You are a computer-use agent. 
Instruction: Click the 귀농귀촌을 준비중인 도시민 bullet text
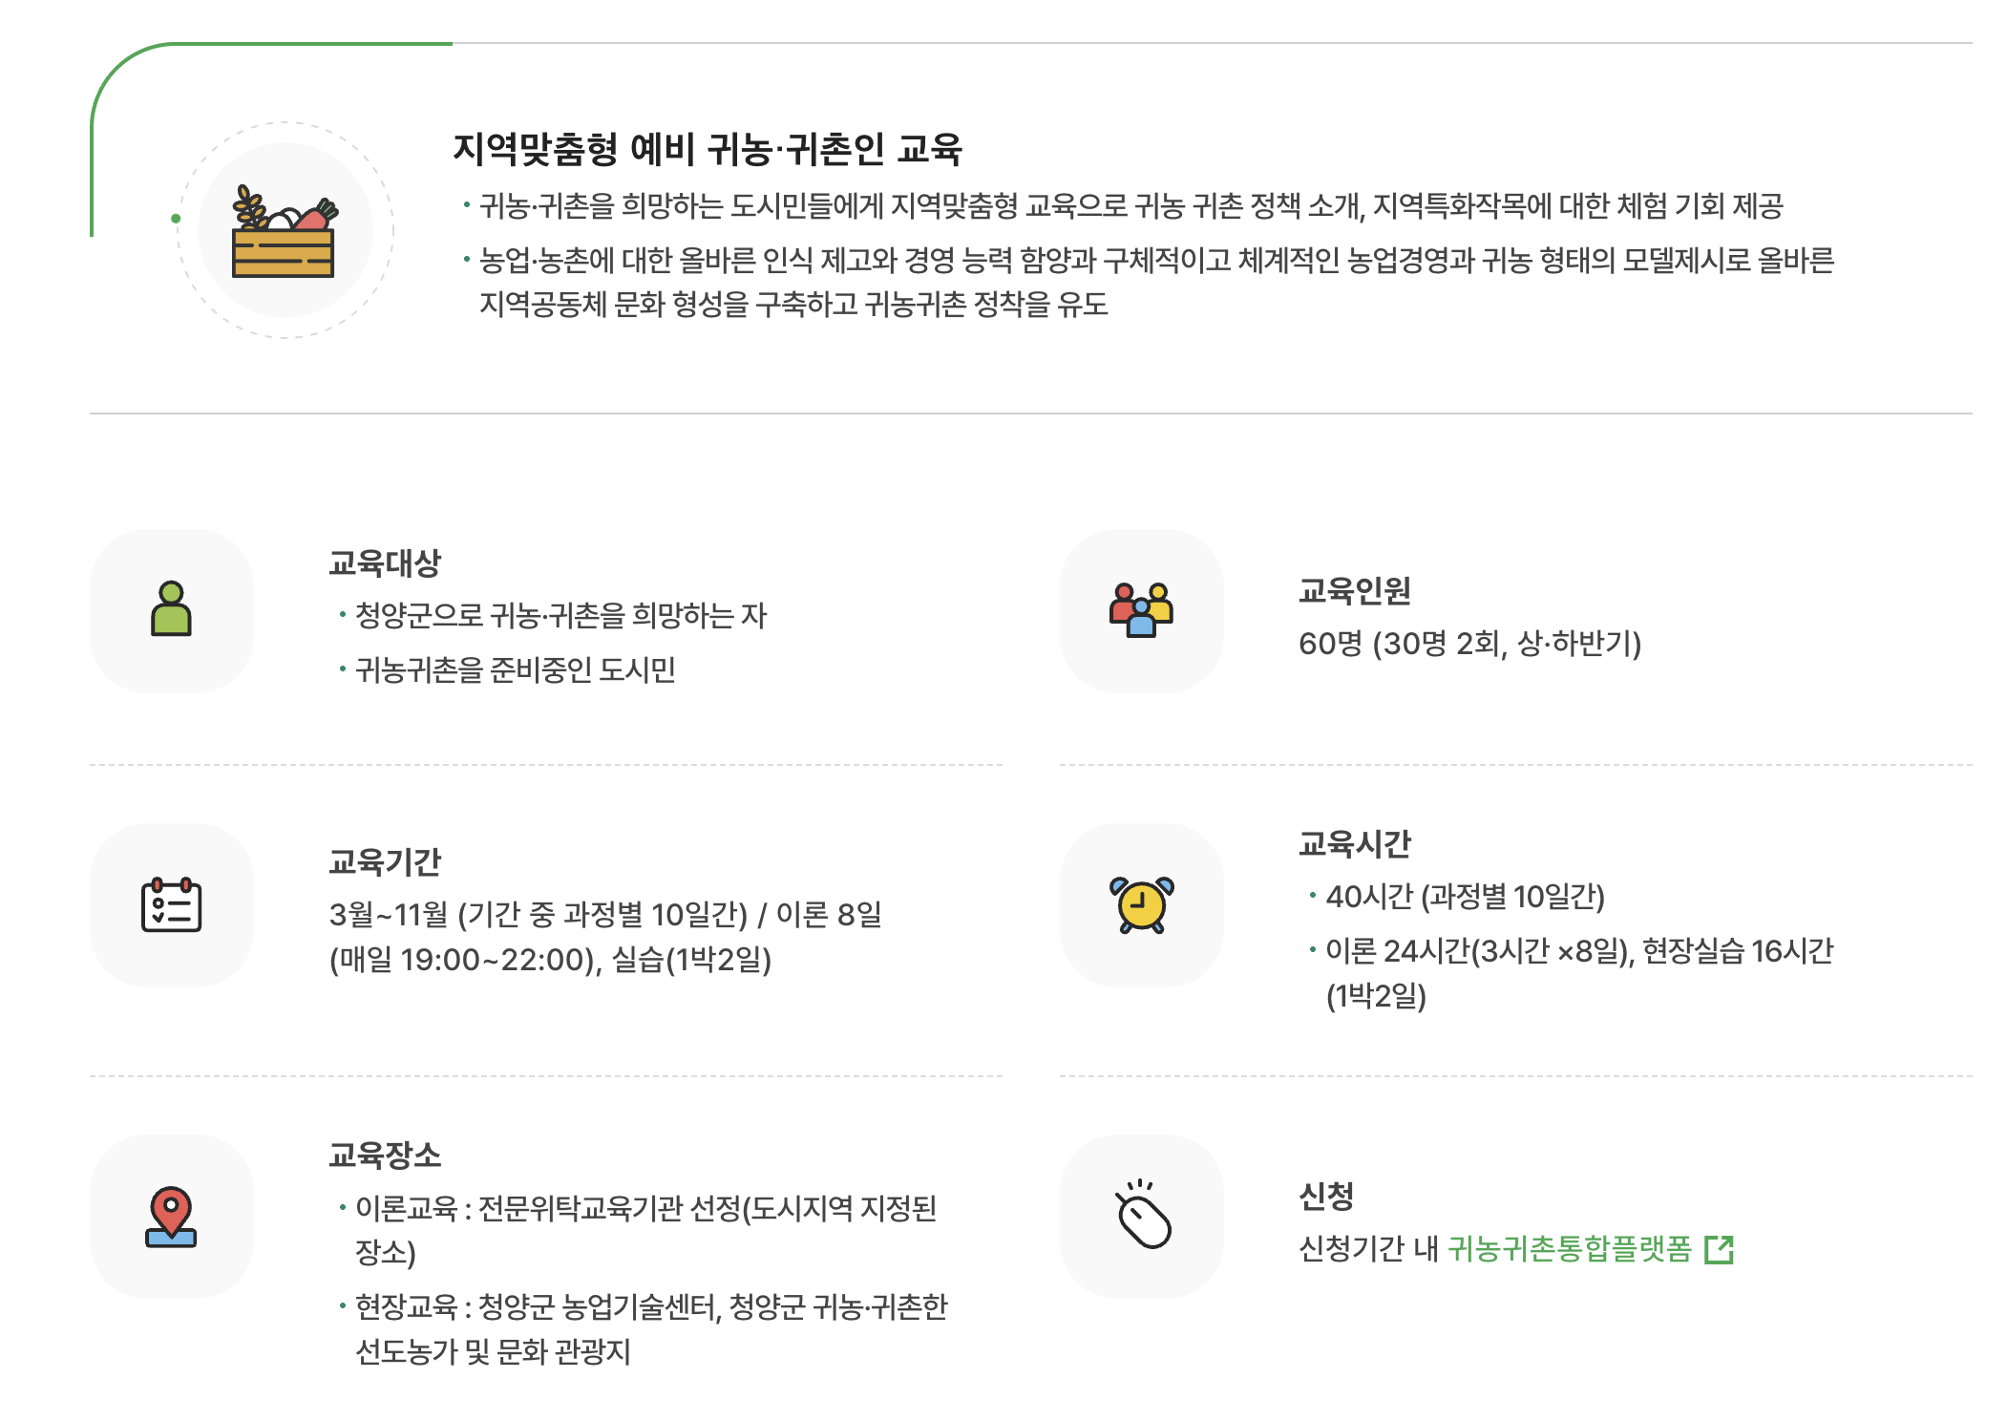pos(516,670)
